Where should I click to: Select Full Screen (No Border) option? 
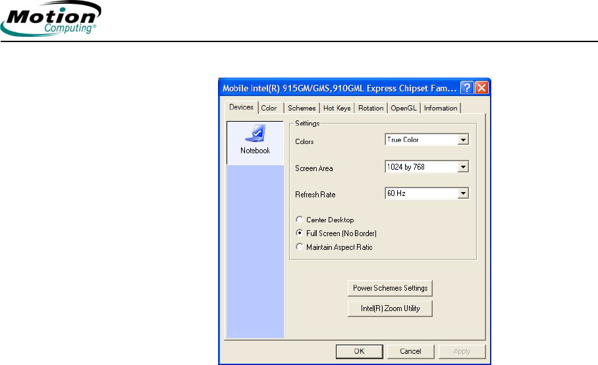coord(300,233)
